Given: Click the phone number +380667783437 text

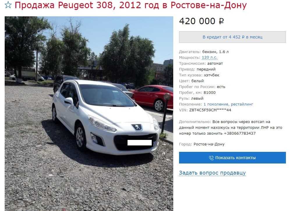Looking at the screenshot, I should point(240,133).
